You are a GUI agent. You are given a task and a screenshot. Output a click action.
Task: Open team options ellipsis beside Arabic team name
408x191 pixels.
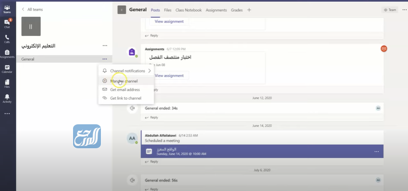pyautogui.click(x=105, y=46)
